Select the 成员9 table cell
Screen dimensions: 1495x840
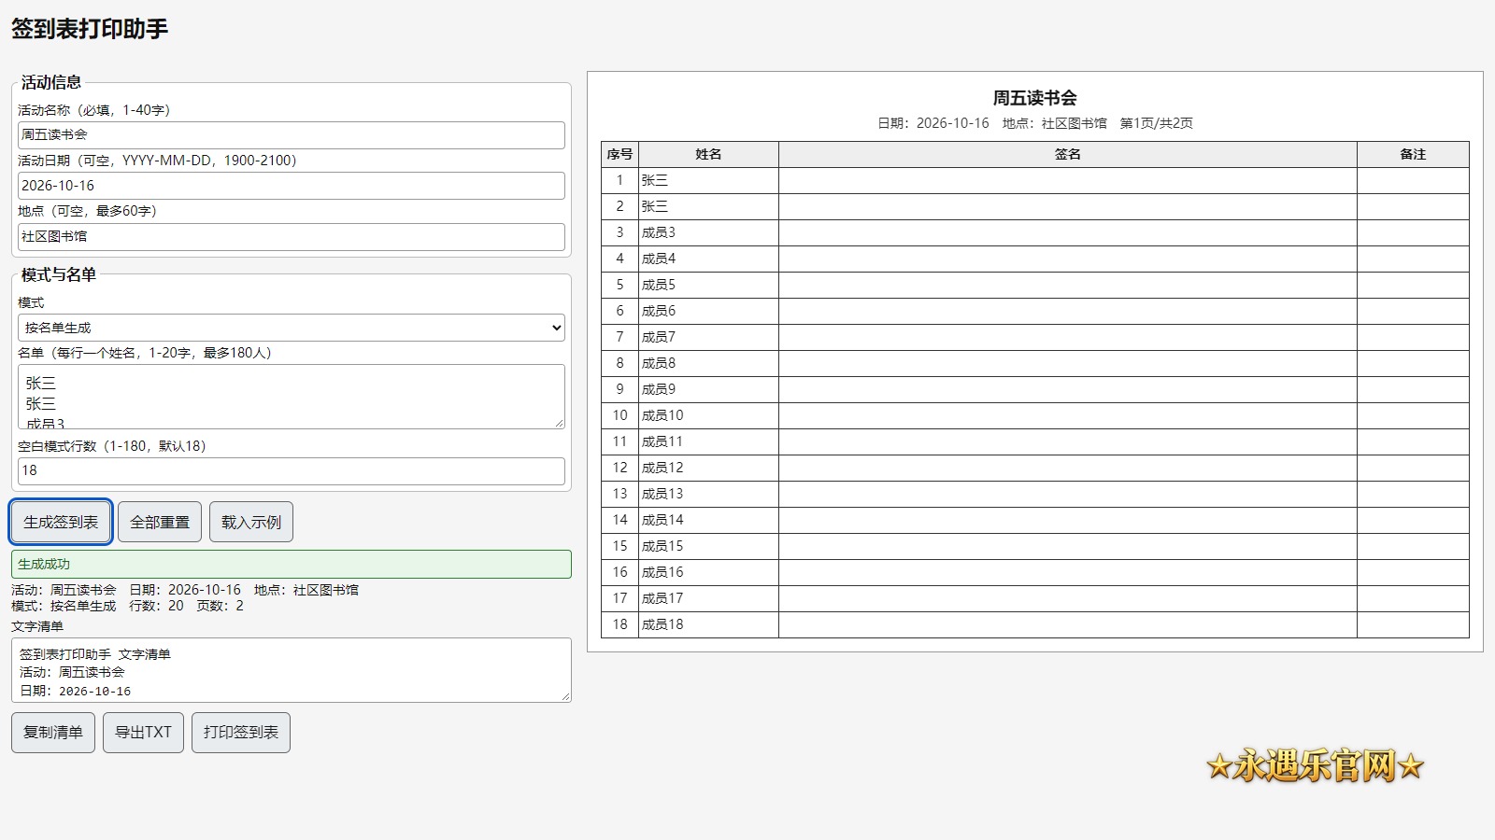click(x=708, y=390)
